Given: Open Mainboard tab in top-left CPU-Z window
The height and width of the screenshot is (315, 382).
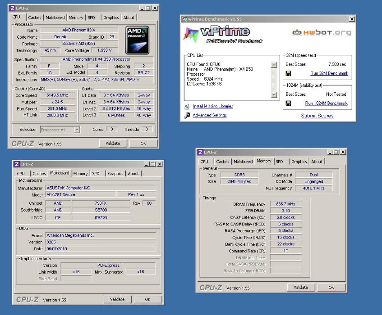Looking at the screenshot, I should point(55,18).
